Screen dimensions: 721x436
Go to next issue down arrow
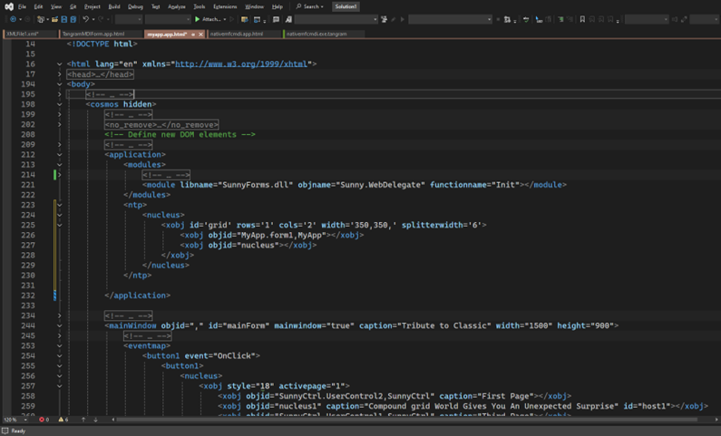[x=96, y=420]
